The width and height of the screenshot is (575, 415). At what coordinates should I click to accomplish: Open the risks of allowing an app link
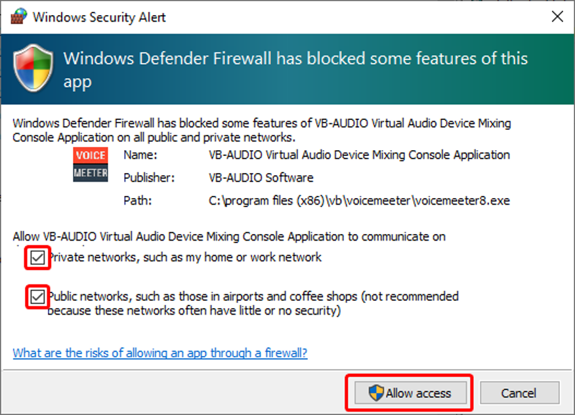click(x=160, y=353)
